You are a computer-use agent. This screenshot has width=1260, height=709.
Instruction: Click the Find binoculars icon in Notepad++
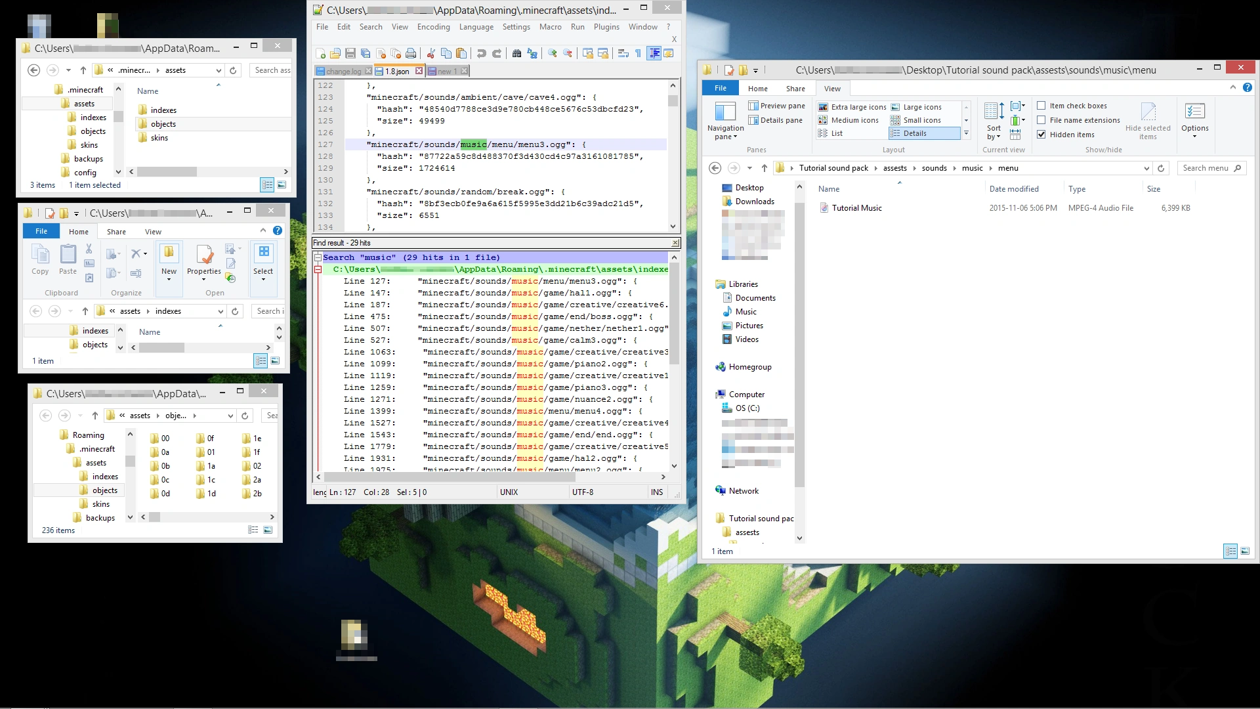tap(516, 53)
